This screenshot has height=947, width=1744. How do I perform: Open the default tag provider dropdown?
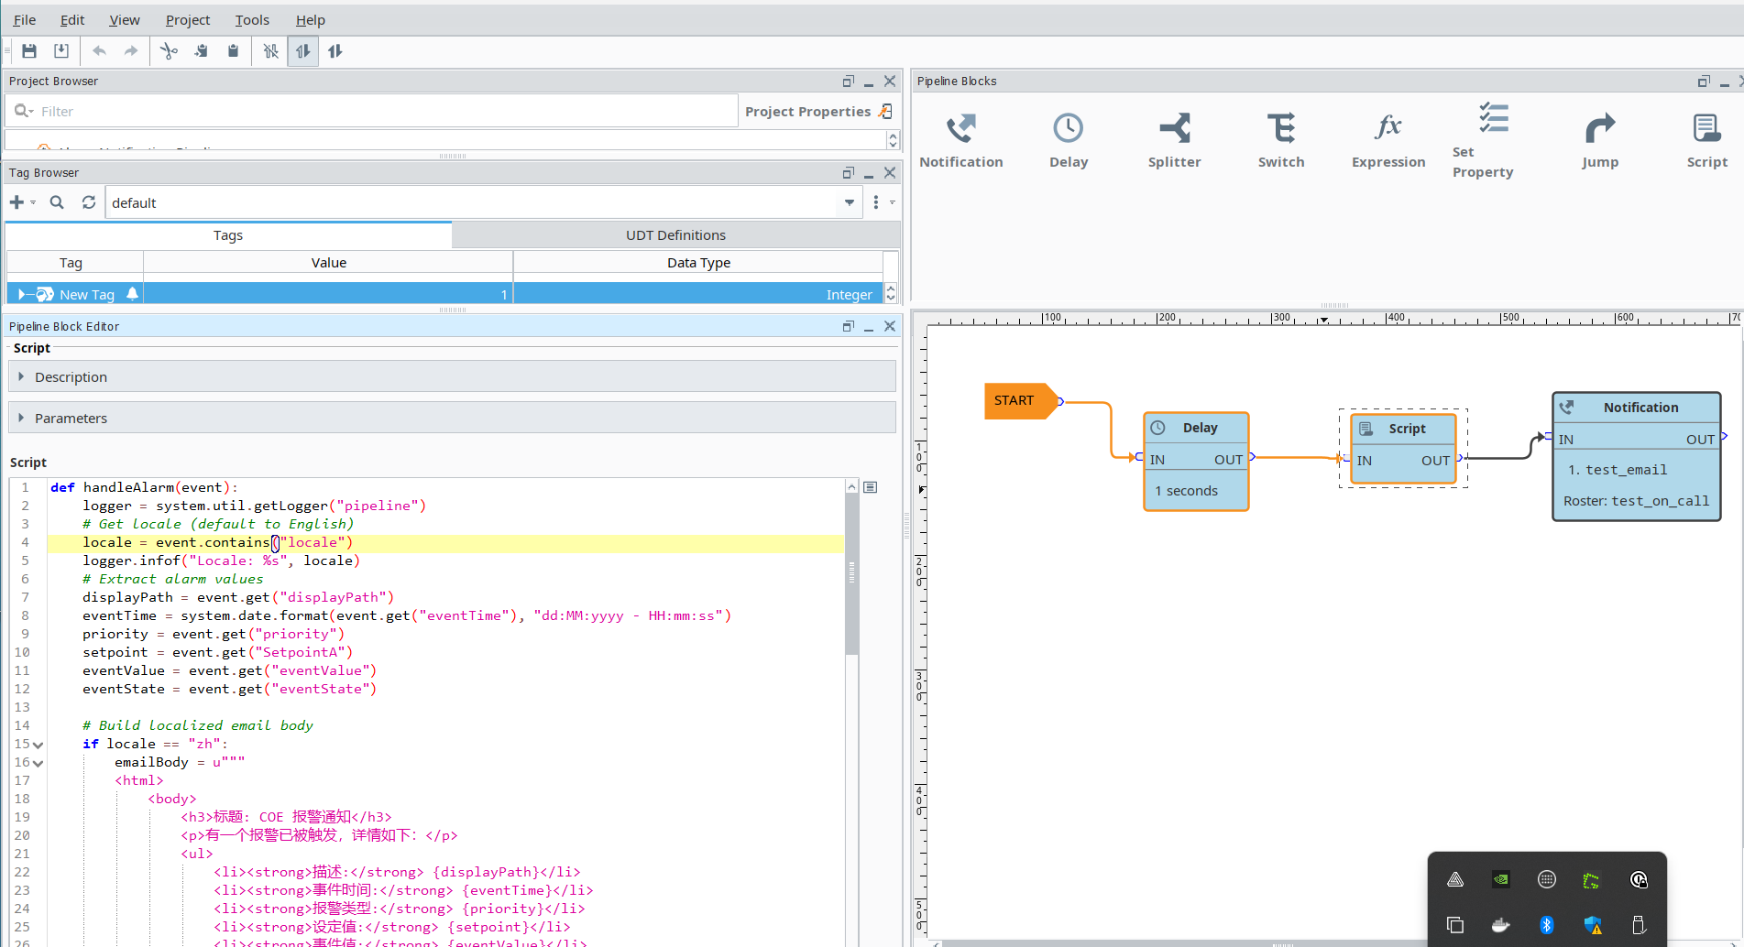pyautogui.click(x=849, y=202)
